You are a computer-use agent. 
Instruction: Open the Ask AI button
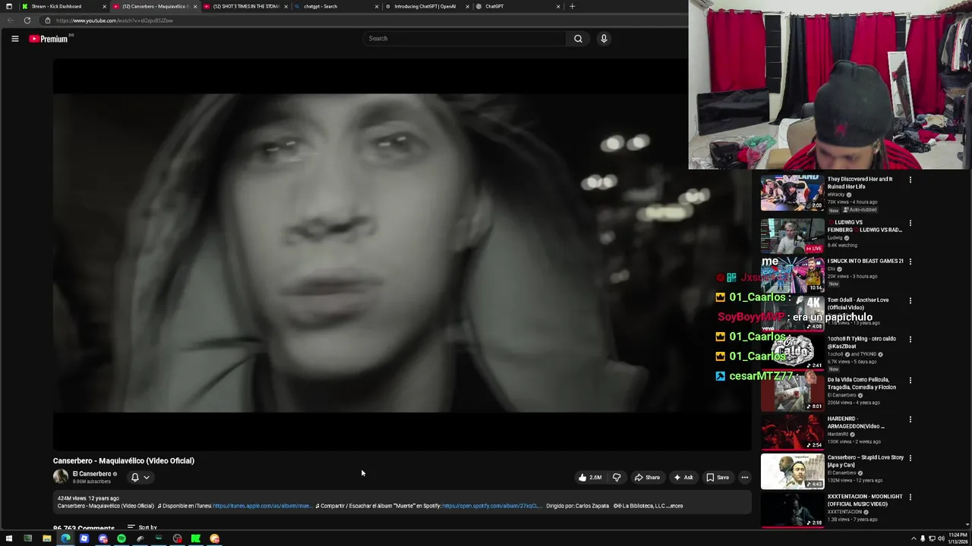coord(683,478)
